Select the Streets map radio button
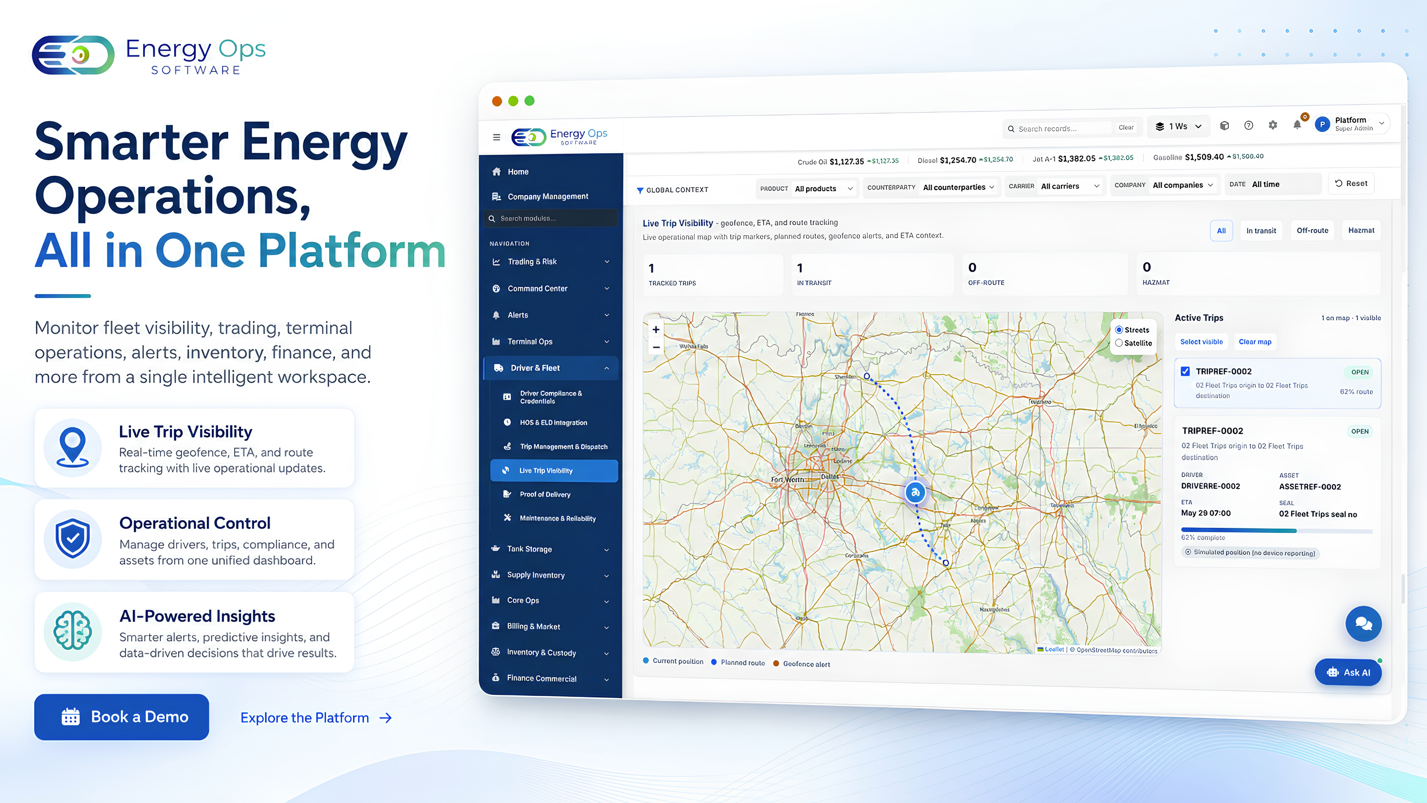Viewport: 1427px width, 803px height. point(1119,330)
